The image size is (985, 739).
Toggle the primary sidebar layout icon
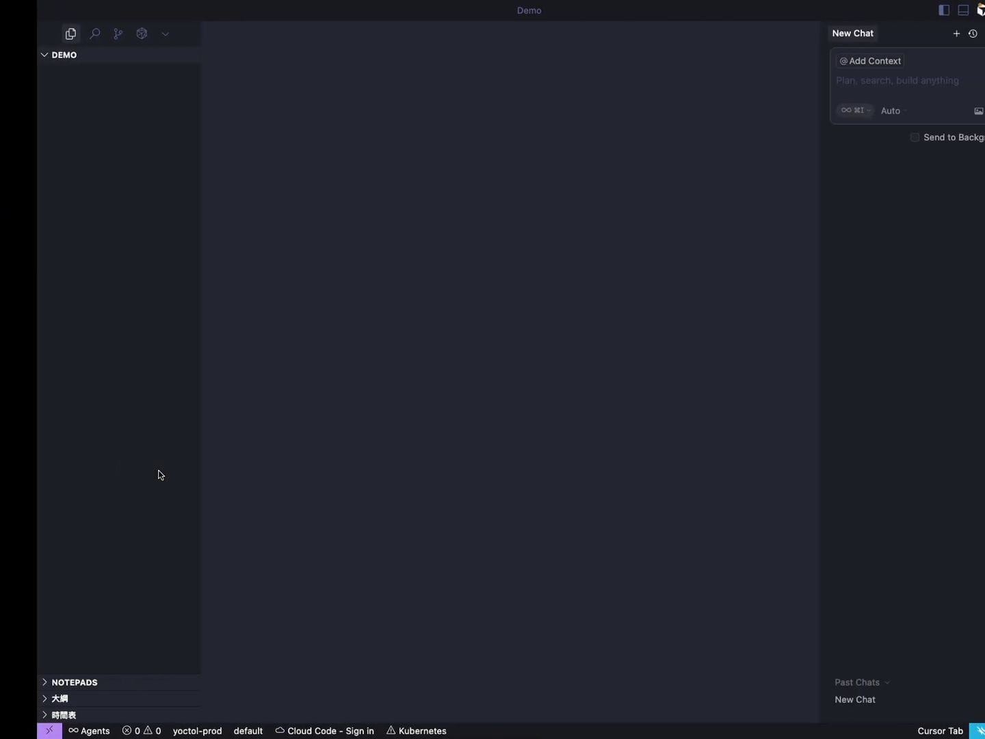coord(944,10)
